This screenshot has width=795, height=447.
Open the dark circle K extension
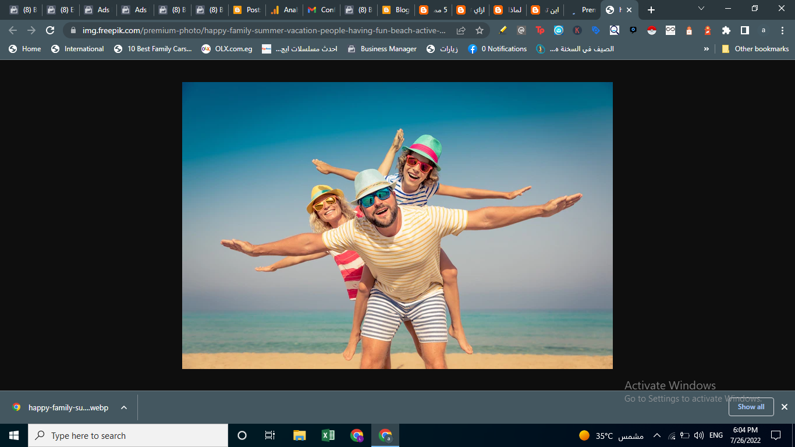pos(577,30)
